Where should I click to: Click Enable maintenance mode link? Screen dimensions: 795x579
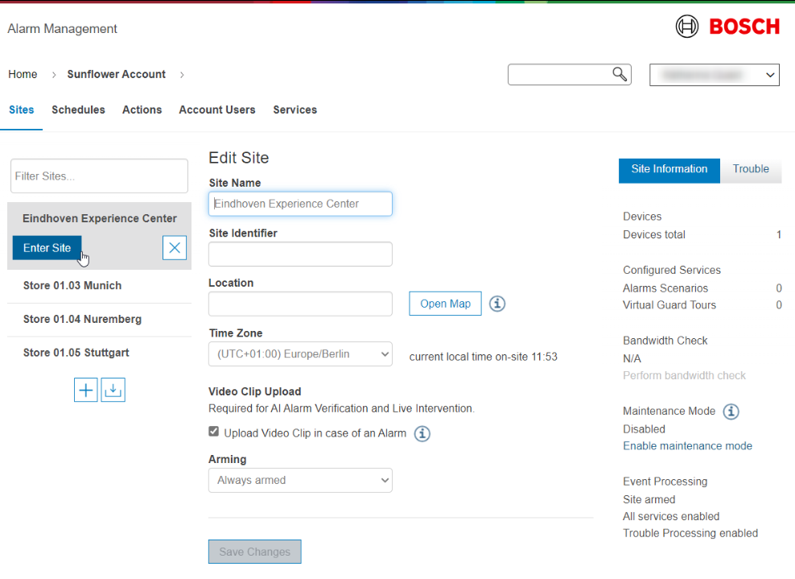tap(687, 446)
